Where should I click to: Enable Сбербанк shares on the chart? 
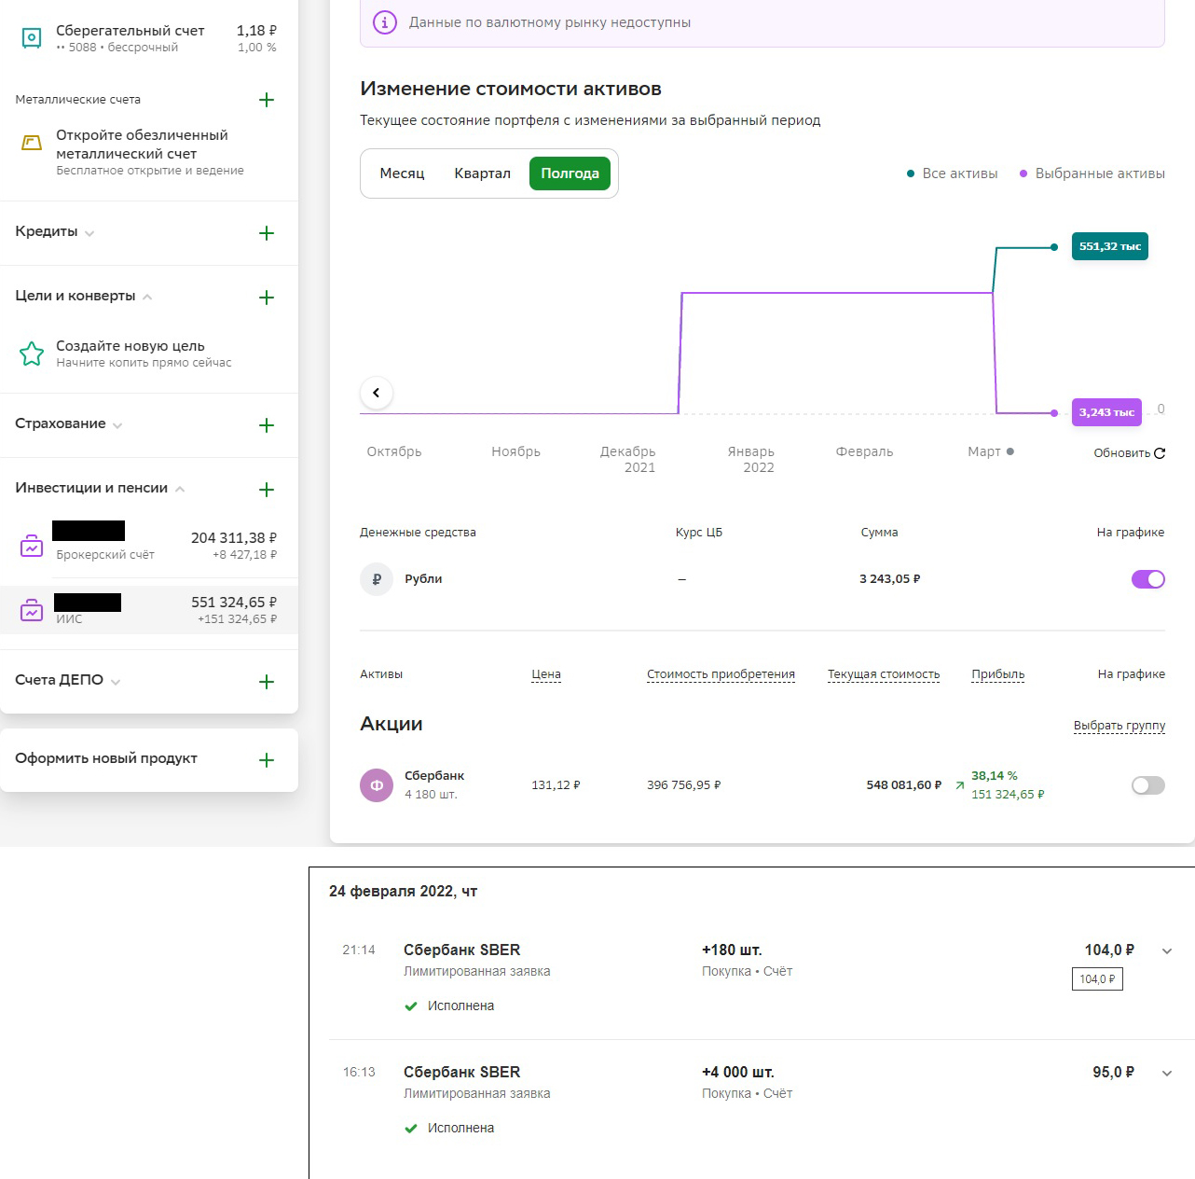click(x=1148, y=785)
